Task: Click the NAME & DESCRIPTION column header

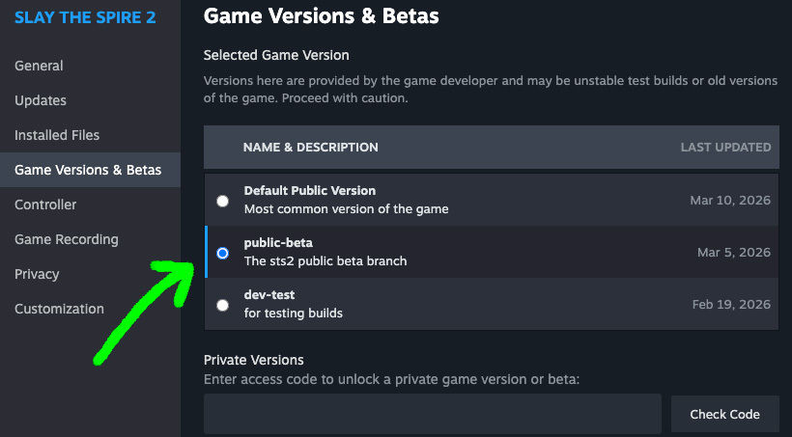Action: point(310,148)
